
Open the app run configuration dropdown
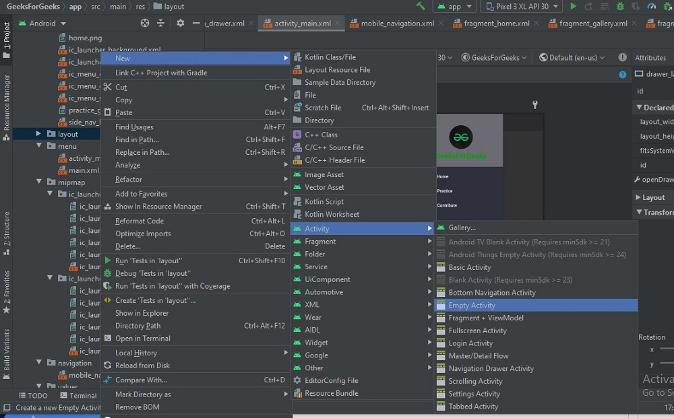point(454,7)
